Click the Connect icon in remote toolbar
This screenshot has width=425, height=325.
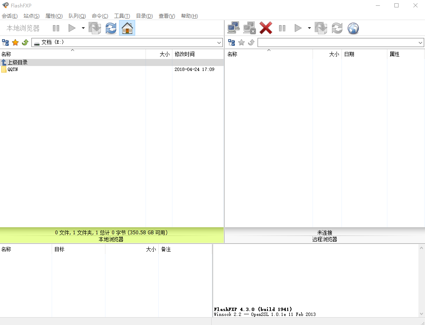234,28
